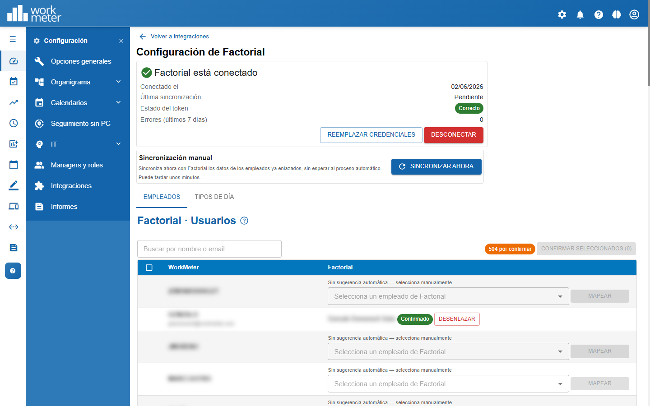Open the add chart sidebar icon

coord(14,144)
